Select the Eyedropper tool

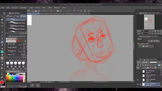coord(2,36)
